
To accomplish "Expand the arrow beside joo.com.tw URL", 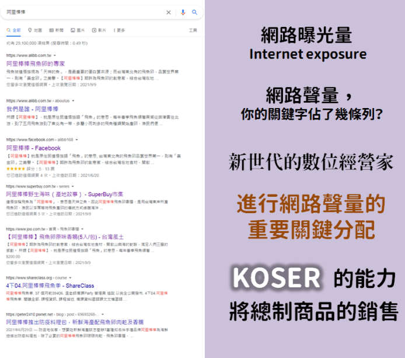I will point(82,229).
